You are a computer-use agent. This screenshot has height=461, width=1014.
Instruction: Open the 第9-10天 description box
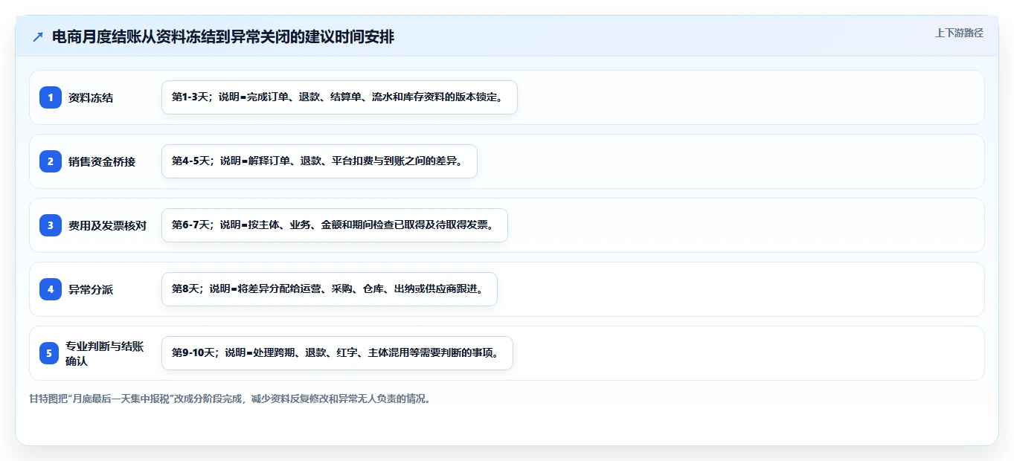[x=337, y=353]
